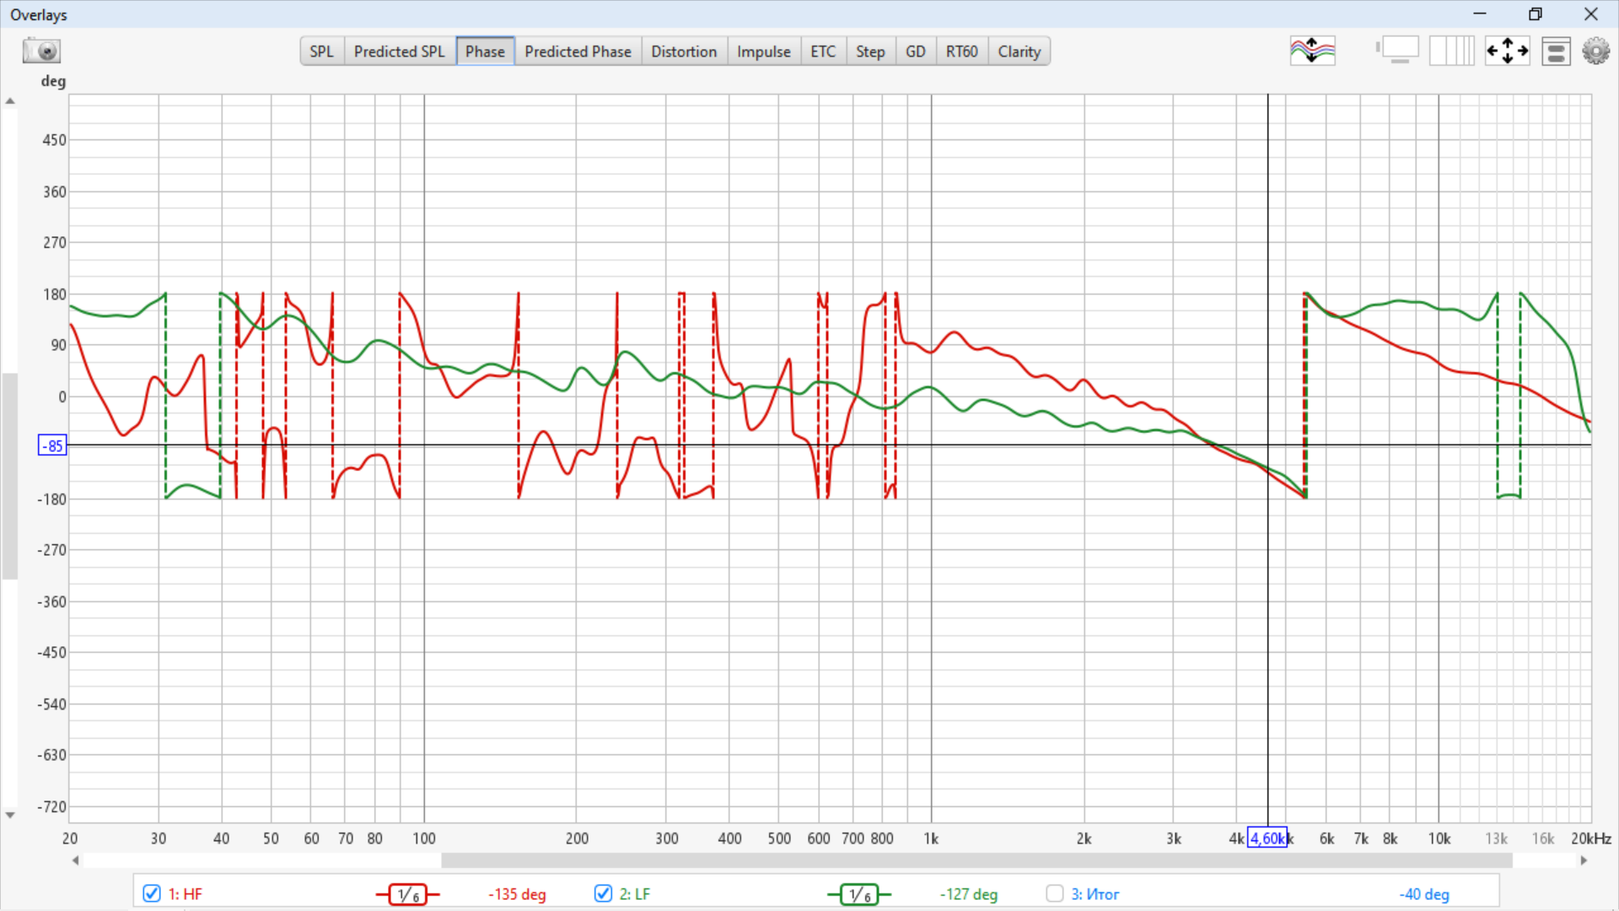Open settings gear icon
This screenshot has width=1619, height=911.
1595,51
